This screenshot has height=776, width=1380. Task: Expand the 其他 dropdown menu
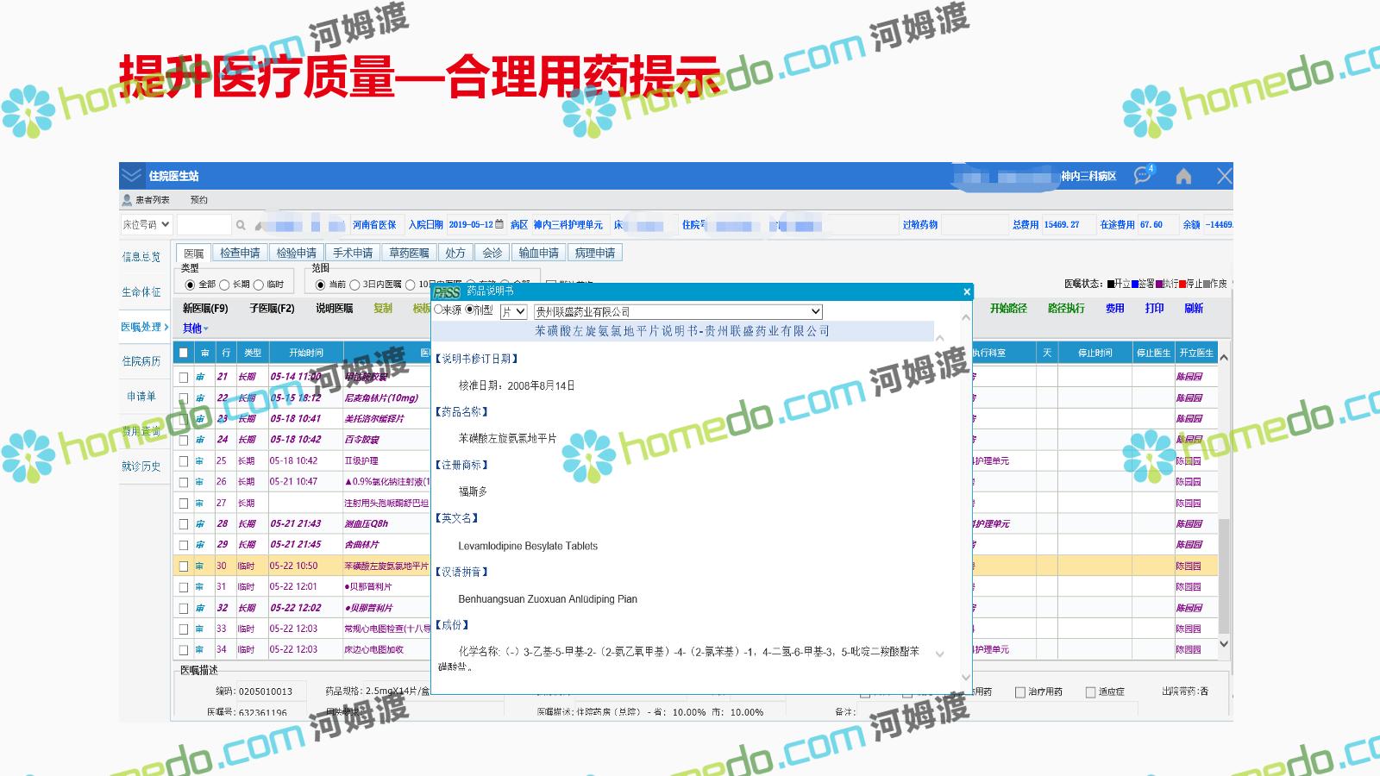coord(195,329)
